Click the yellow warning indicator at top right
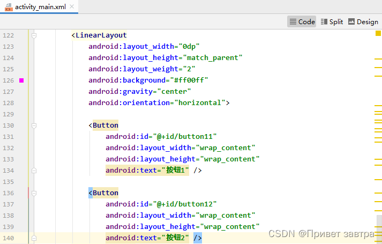 378,33
